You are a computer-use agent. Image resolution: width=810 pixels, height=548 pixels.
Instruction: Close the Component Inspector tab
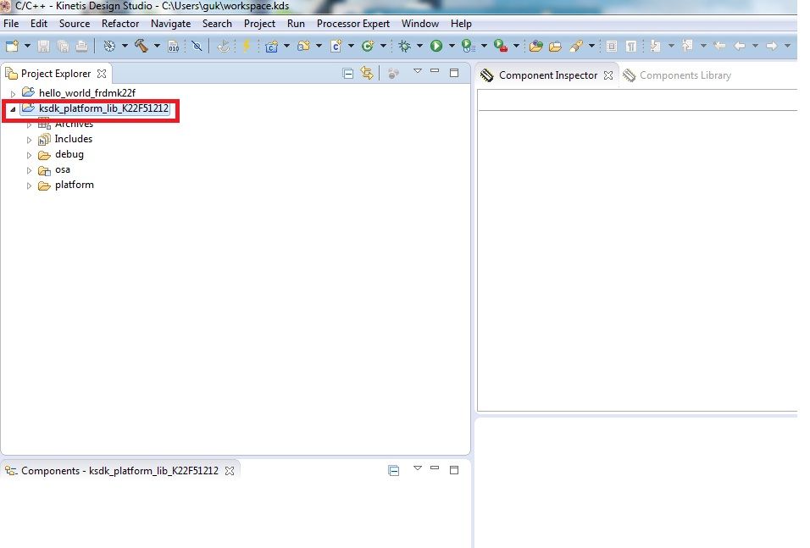tap(608, 75)
